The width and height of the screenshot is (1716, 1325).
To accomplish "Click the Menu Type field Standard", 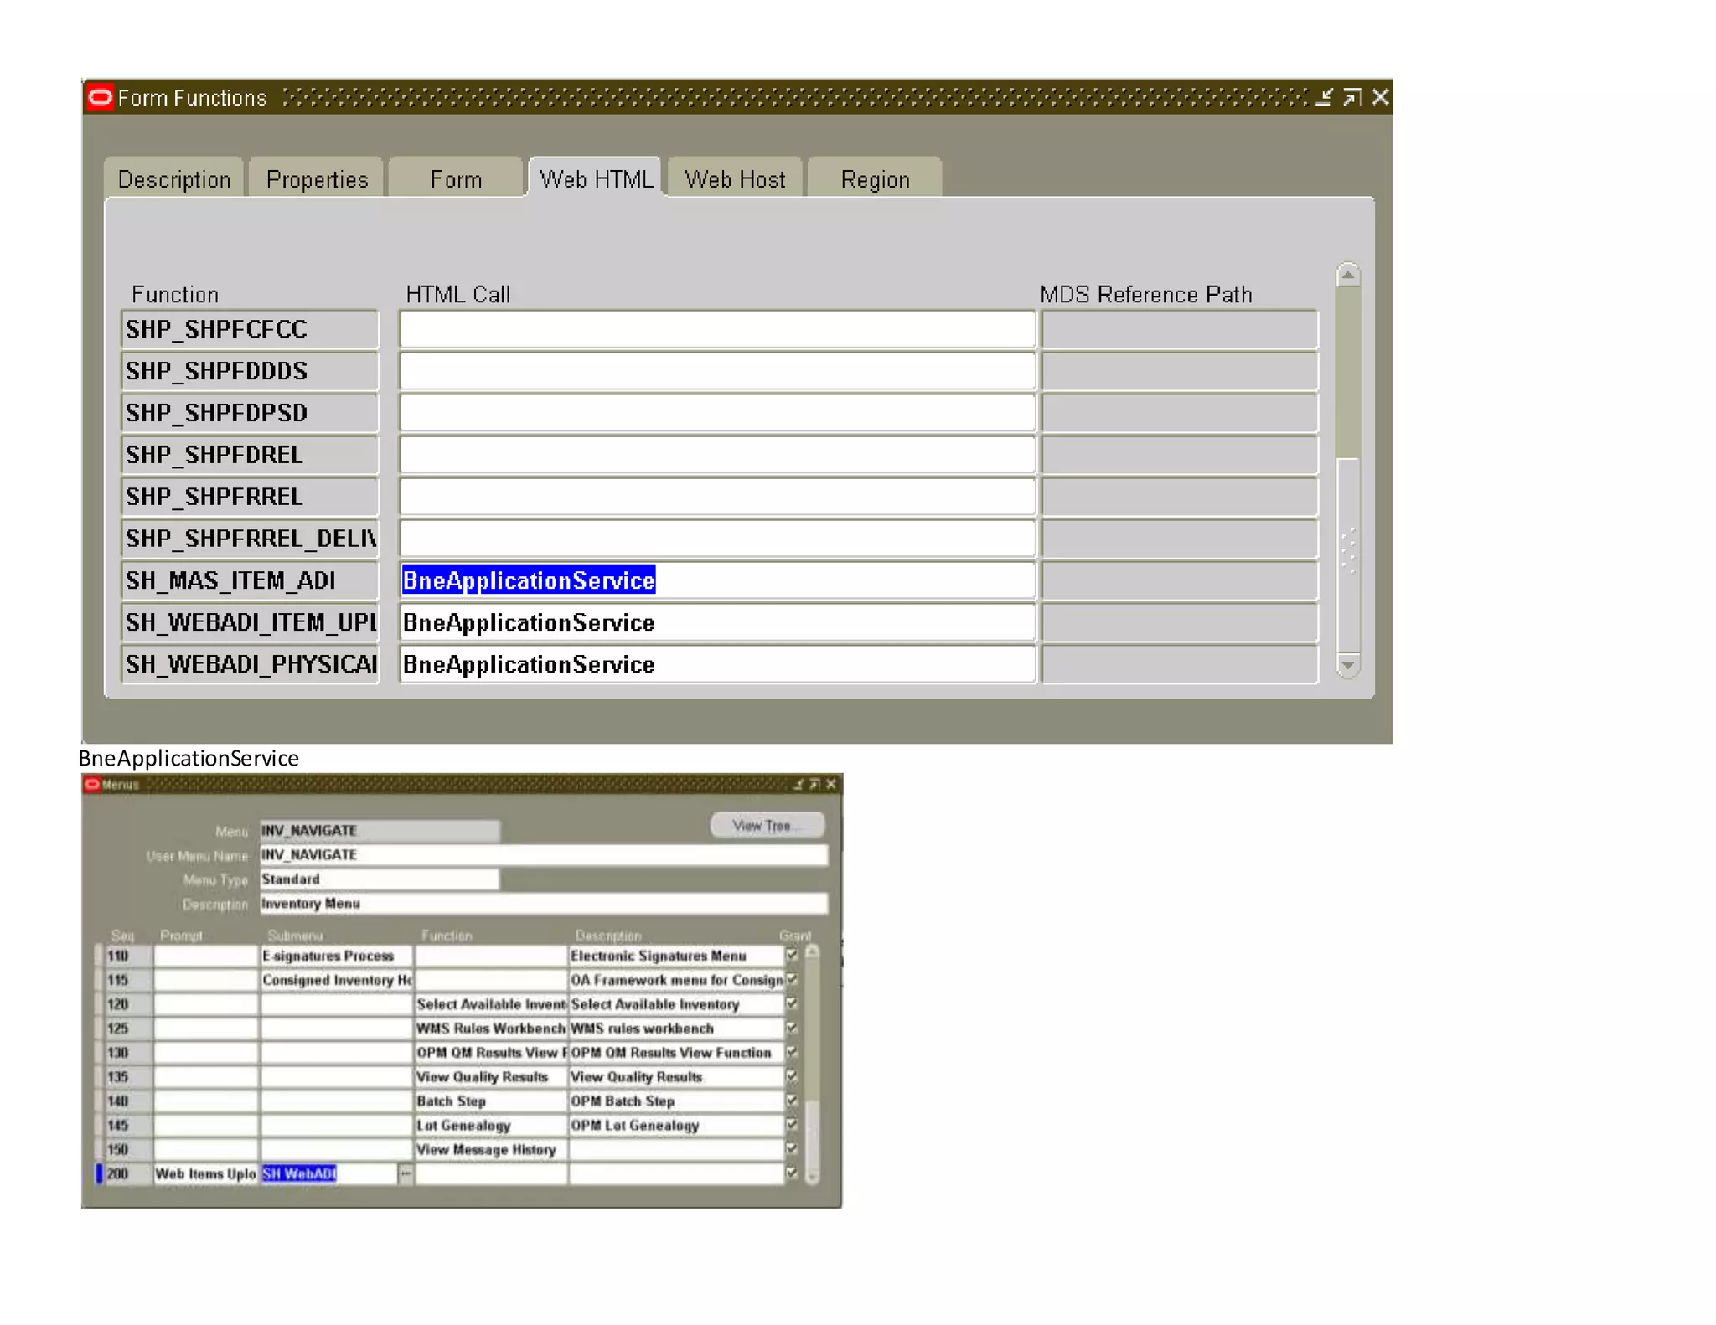I will pyautogui.click(x=380, y=879).
